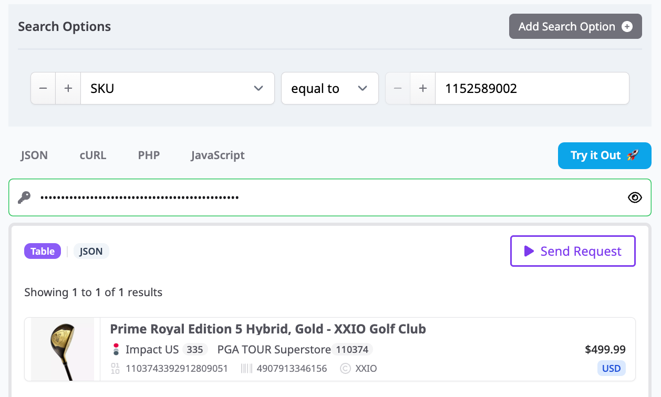661x397 pixels.
Task: Click the $499.99 price
Action: tap(605, 350)
